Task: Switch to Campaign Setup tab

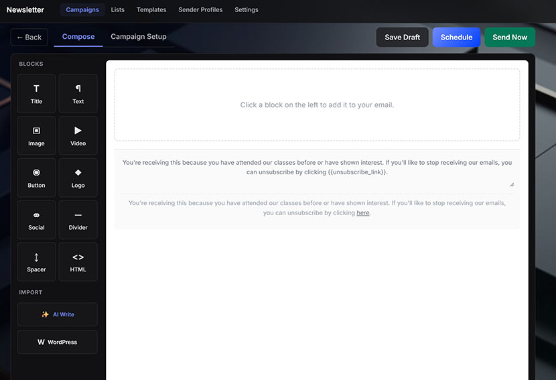Action: click(138, 37)
